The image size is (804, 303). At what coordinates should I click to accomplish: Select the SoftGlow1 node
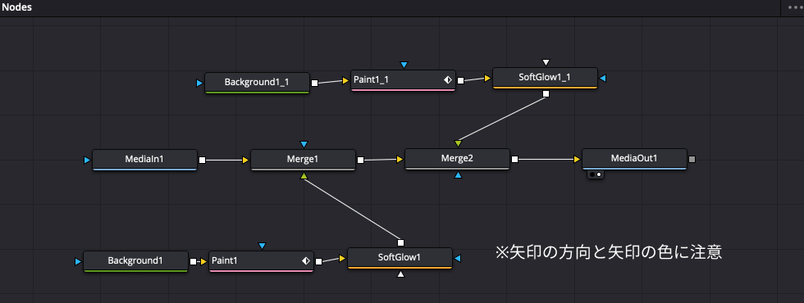pyautogui.click(x=400, y=258)
